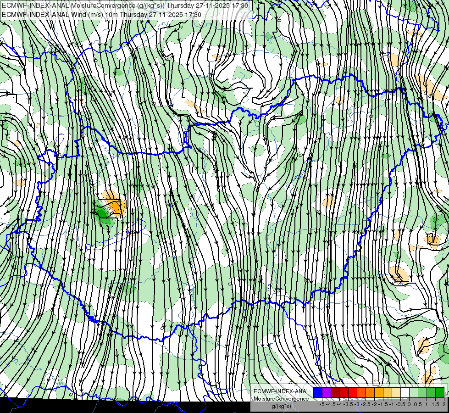Click the amber swatch left of -1.5
The width and height of the screenshot is (449, 413).
[379, 392]
